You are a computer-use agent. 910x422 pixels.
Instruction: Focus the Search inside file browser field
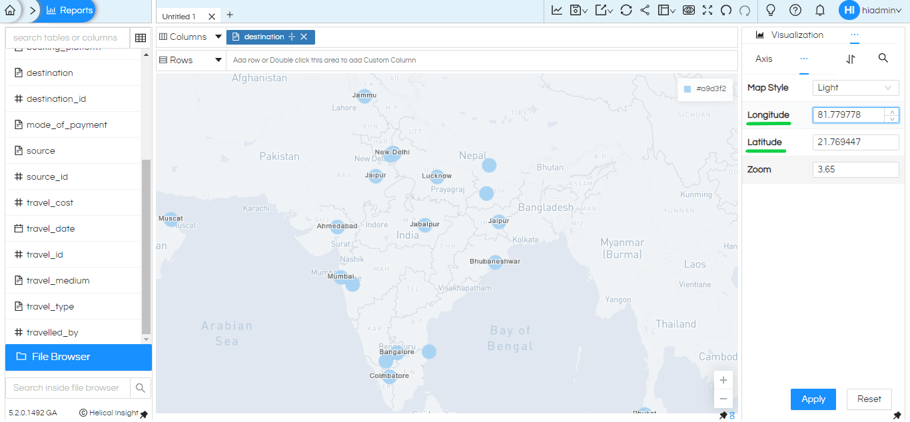click(x=67, y=387)
